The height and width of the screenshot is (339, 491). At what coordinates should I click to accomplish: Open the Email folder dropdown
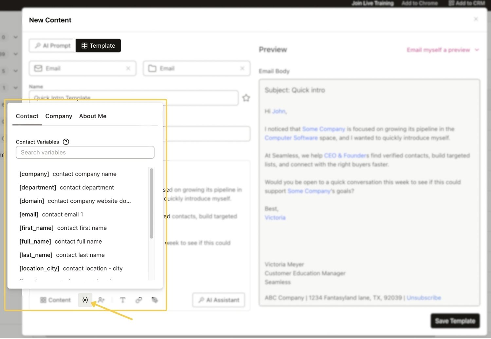click(197, 68)
